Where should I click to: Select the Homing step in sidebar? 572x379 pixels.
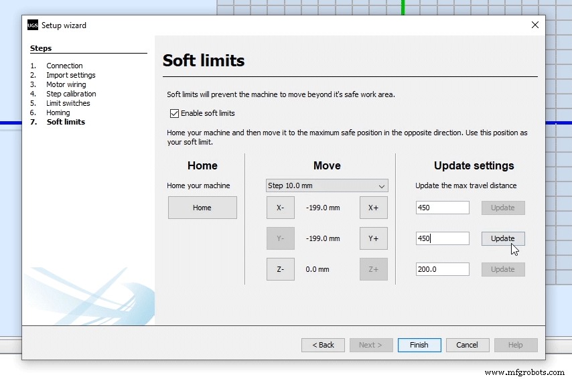[58, 112]
